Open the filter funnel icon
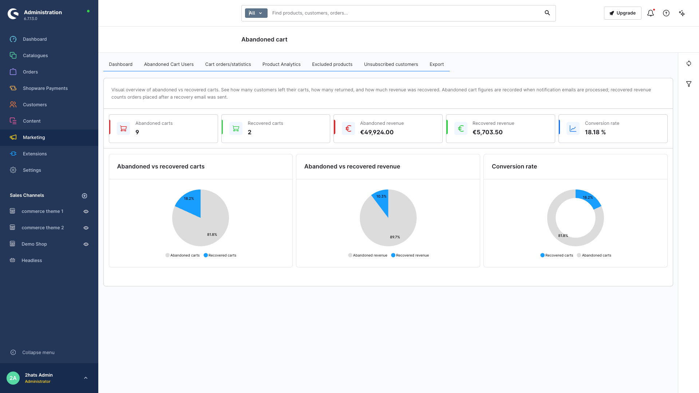Image resolution: width=699 pixels, height=393 pixels. [x=689, y=84]
